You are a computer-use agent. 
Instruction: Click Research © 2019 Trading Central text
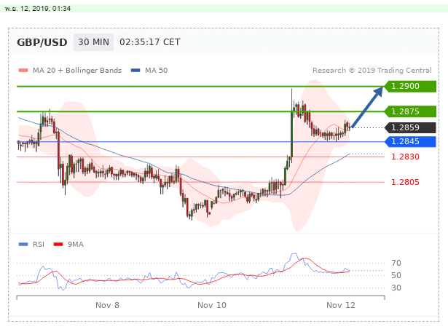coord(372,70)
